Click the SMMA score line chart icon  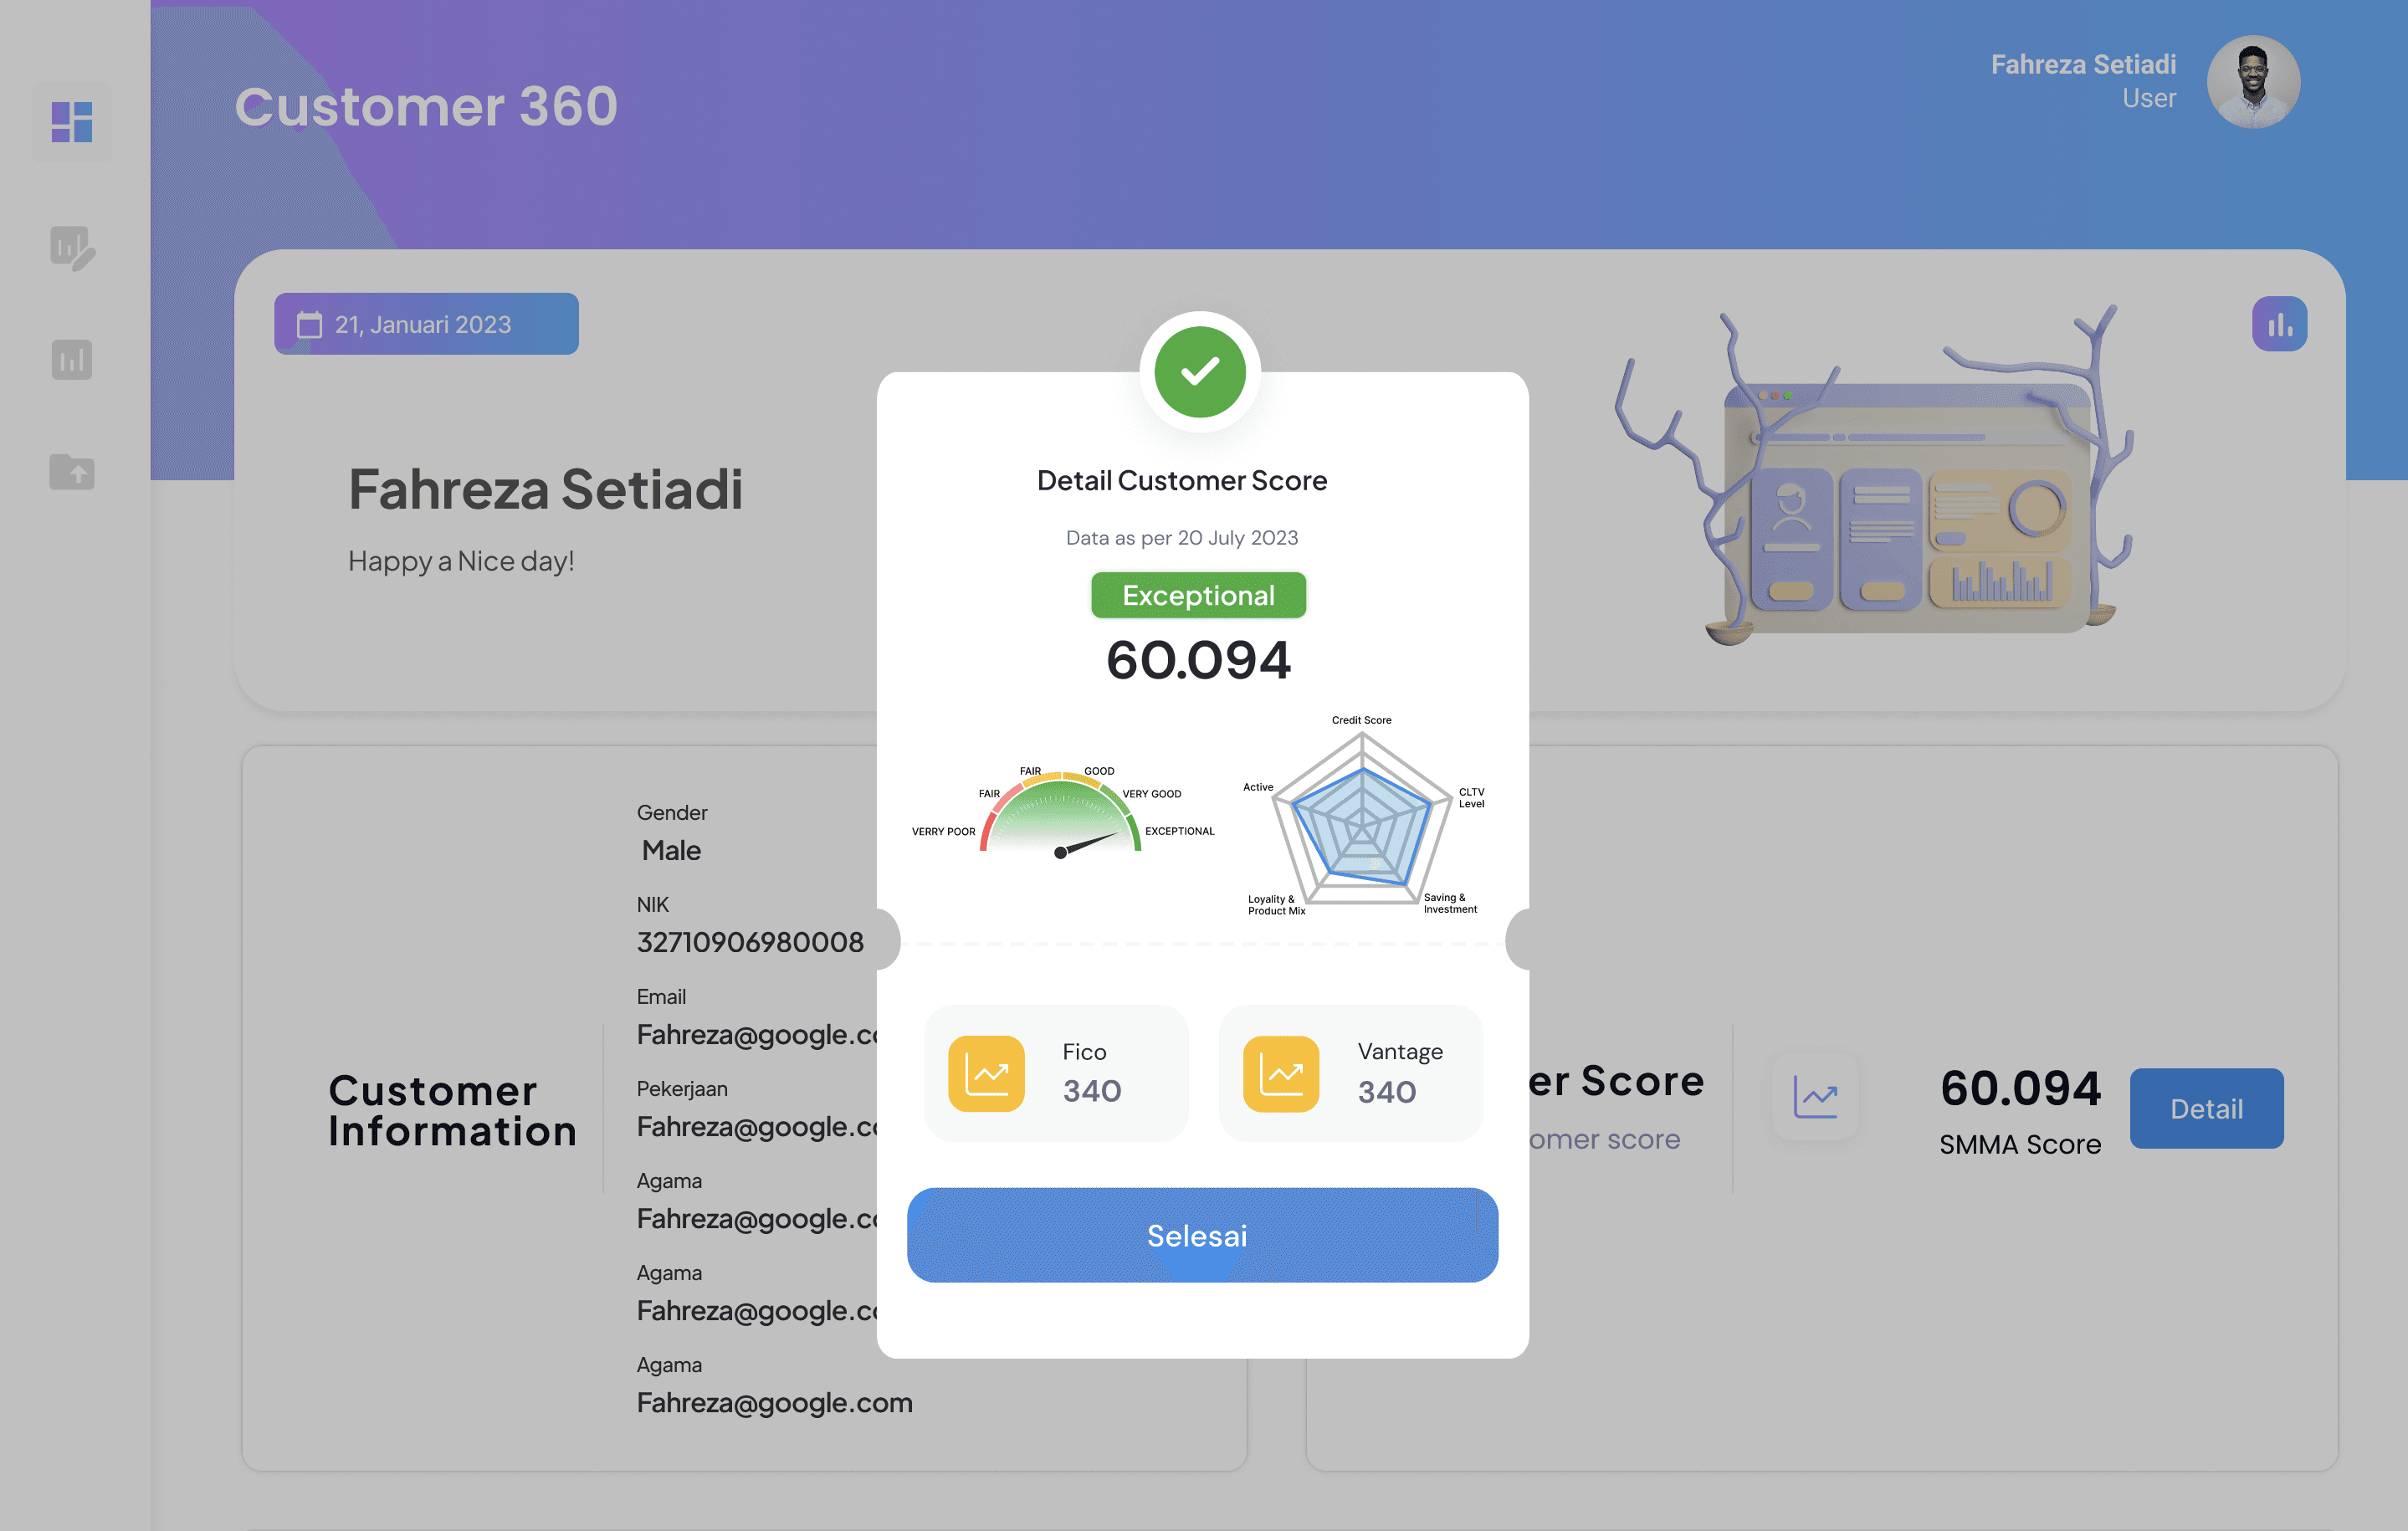(x=1815, y=1097)
